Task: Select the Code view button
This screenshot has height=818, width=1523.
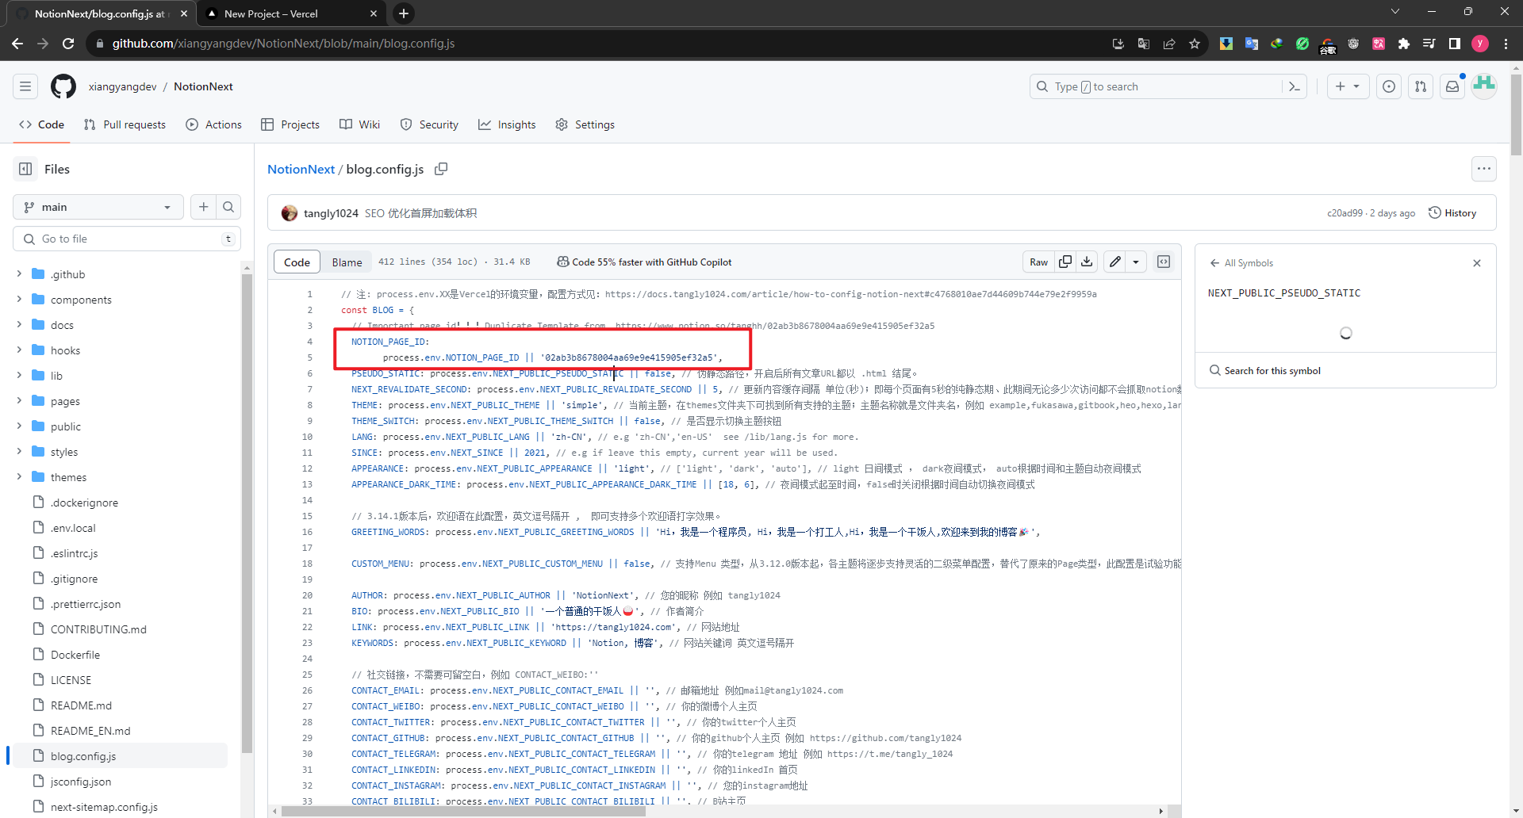Action: pos(297,262)
